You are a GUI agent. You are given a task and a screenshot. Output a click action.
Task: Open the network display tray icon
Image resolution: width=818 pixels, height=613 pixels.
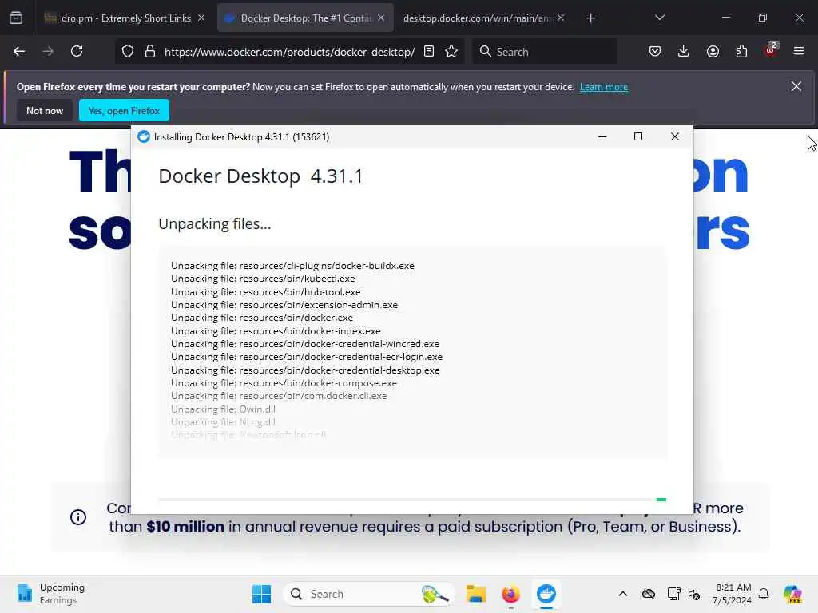click(673, 594)
